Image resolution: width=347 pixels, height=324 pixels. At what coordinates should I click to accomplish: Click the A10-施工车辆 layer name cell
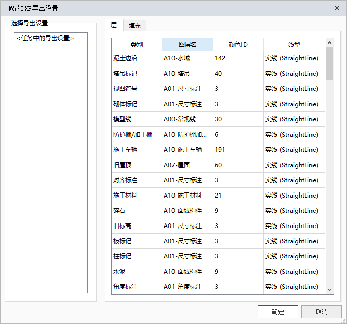coord(187,150)
